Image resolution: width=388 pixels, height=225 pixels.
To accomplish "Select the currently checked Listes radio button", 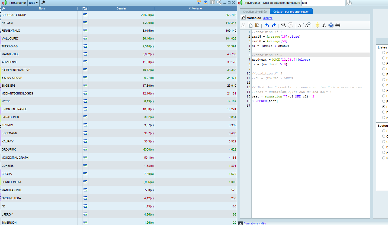I will [x=383, y=107].
